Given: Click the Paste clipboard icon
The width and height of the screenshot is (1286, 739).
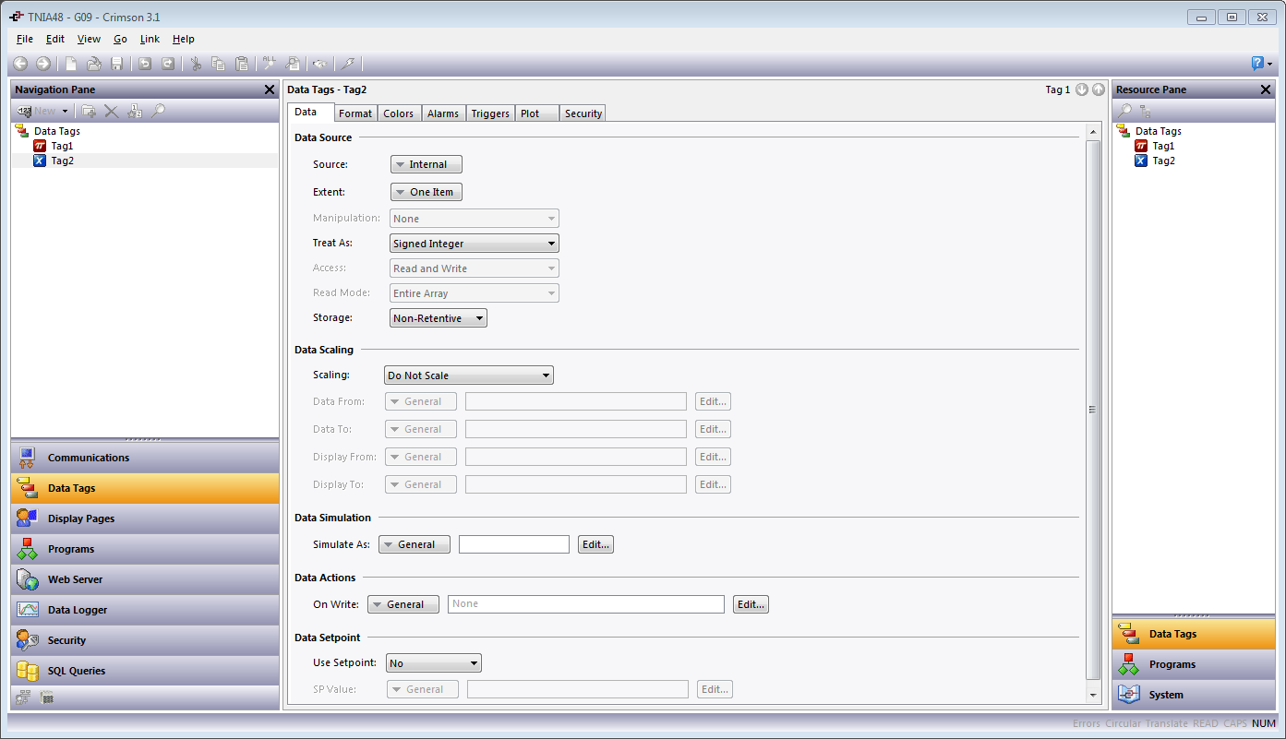Looking at the screenshot, I should [x=242, y=64].
